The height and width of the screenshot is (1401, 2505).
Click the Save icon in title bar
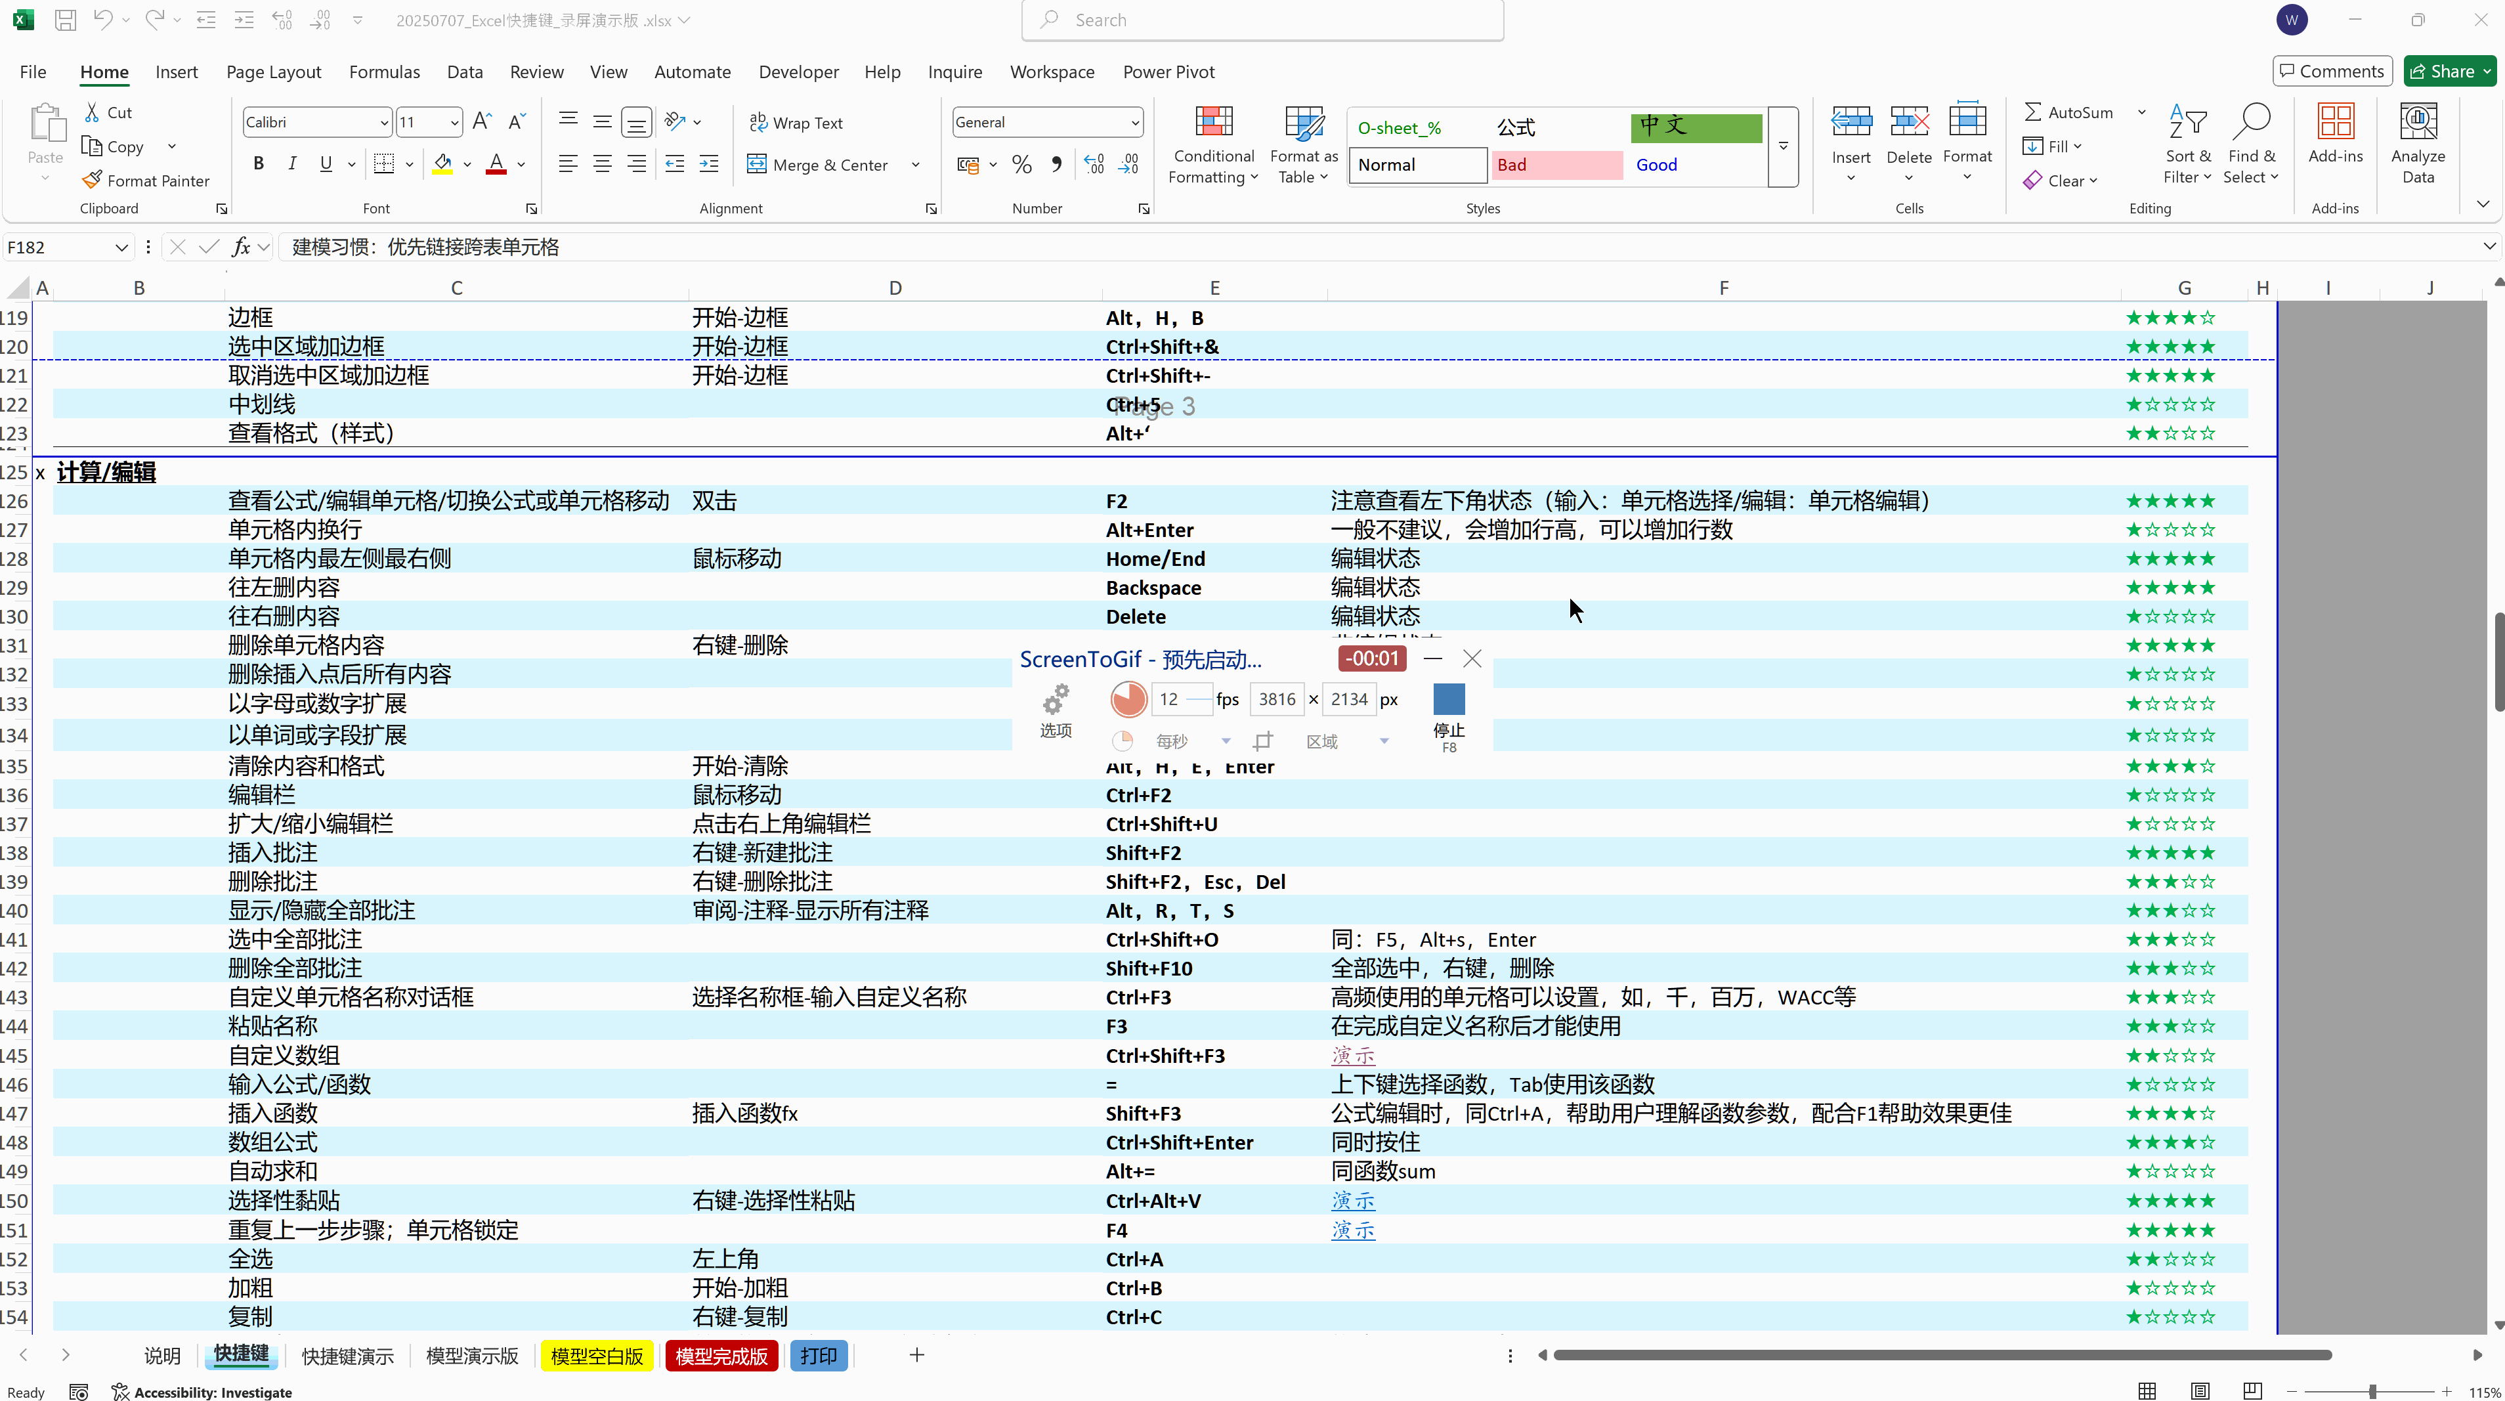65,20
